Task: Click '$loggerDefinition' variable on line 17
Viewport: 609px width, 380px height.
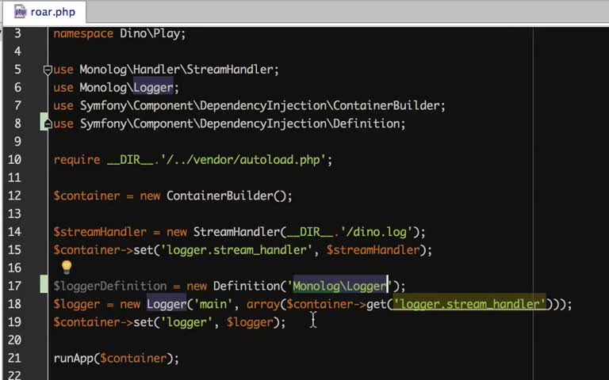Action: pos(110,286)
